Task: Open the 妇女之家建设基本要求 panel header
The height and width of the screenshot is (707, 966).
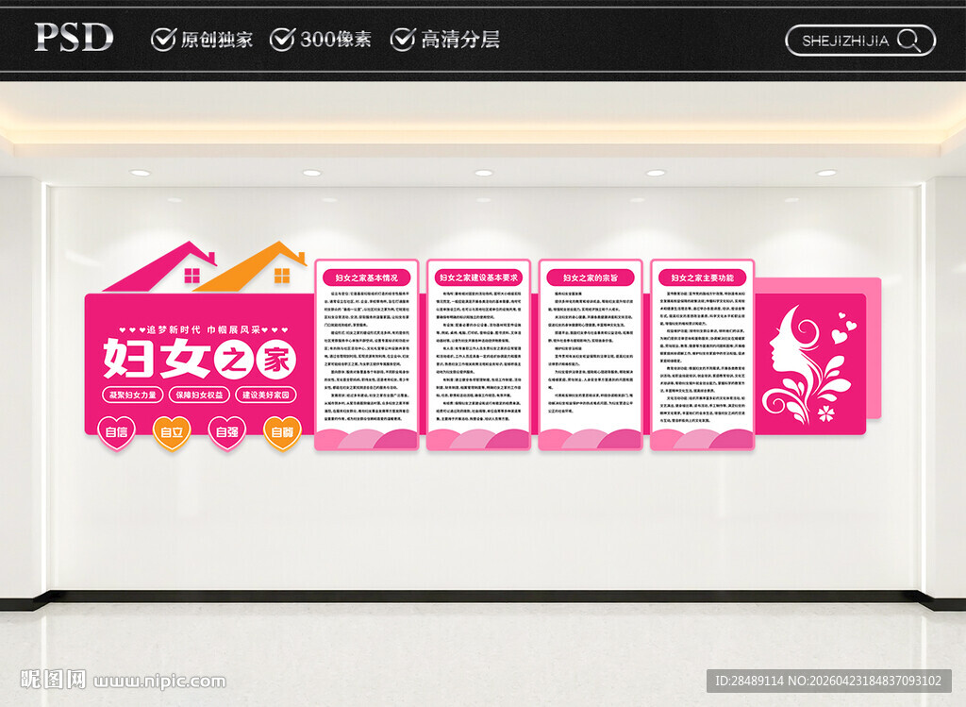Action: click(478, 278)
